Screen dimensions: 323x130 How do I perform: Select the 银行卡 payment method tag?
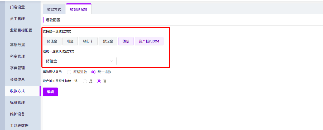(x=88, y=41)
